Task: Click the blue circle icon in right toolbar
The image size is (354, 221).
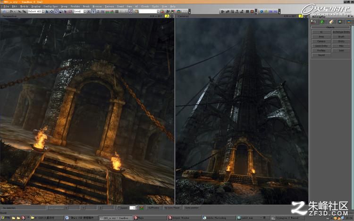Action: point(261,11)
